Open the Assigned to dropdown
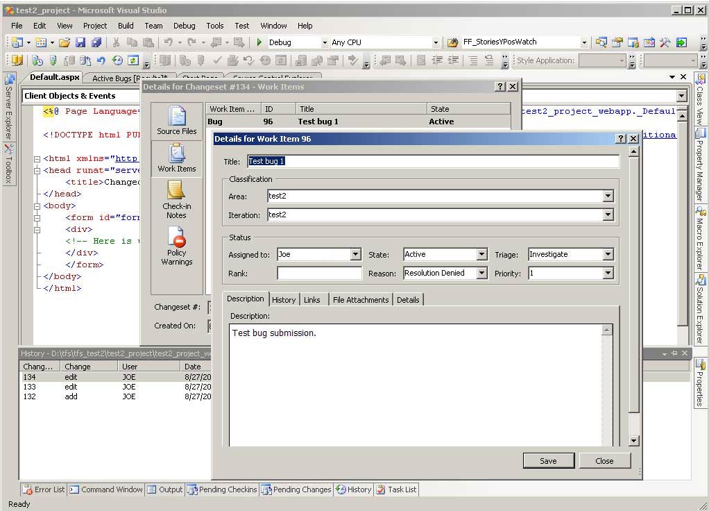The width and height of the screenshot is (709, 511). (x=356, y=254)
